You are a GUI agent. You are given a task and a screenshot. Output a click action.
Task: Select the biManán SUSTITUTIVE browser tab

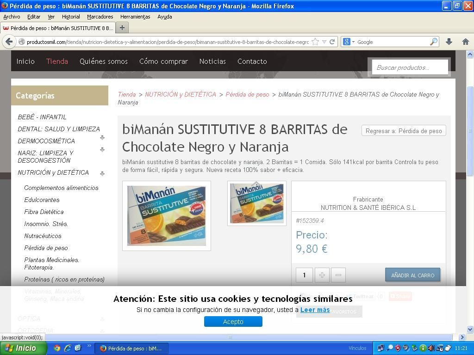click(x=58, y=28)
